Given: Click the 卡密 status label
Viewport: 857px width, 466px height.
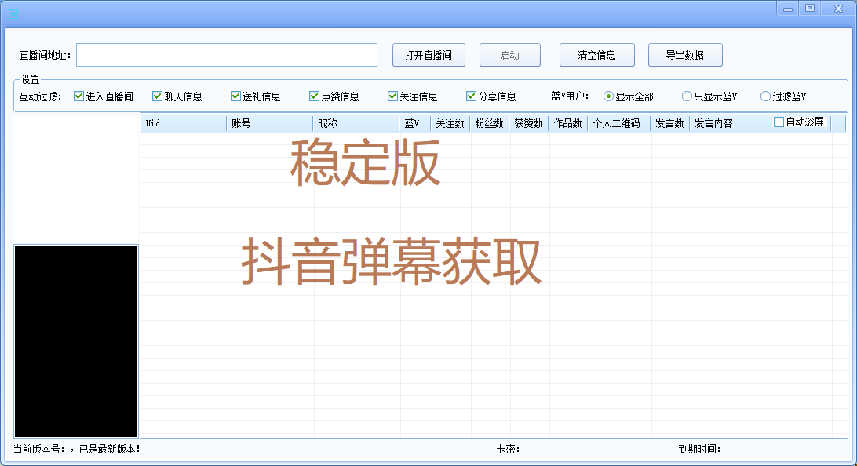Looking at the screenshot, I should (508, 449).
